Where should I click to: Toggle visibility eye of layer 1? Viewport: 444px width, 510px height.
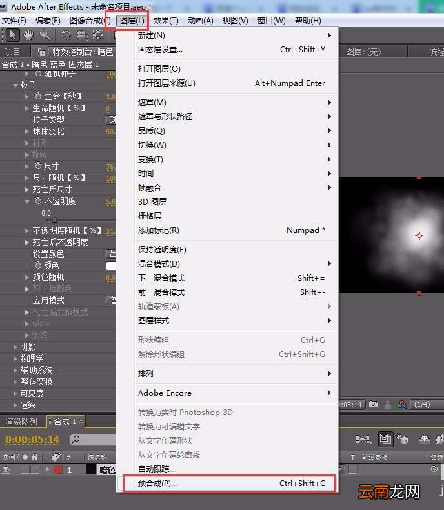[x=6, y=469]
